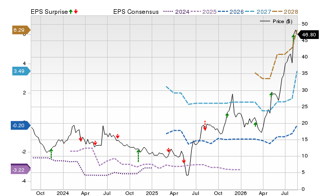Viewport: 328px width, 196px height.
Task: Select the green surprise arrow of March 2026
Action: pyautogui.click(x=255, y=124)
